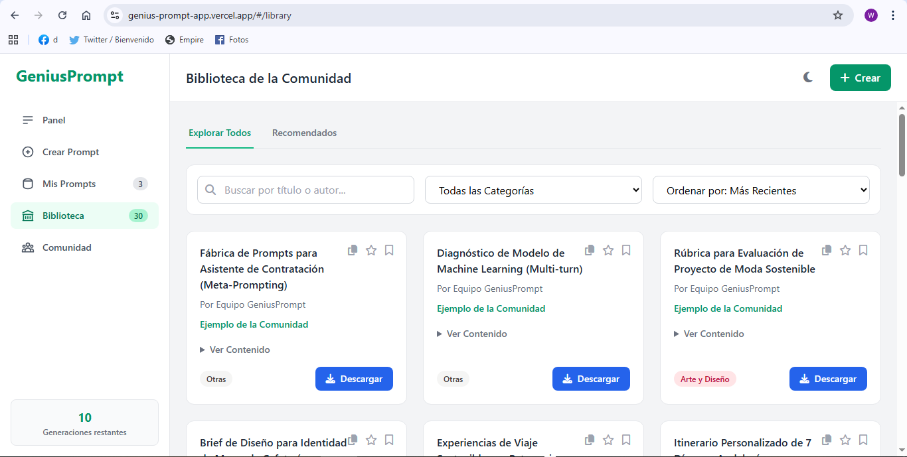Bookmark this page with the star in address bar

click(x=838, y=15)
